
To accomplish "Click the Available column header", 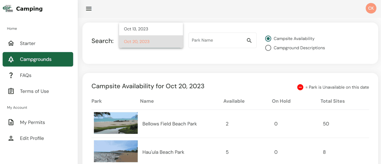I will click(234, 101).
